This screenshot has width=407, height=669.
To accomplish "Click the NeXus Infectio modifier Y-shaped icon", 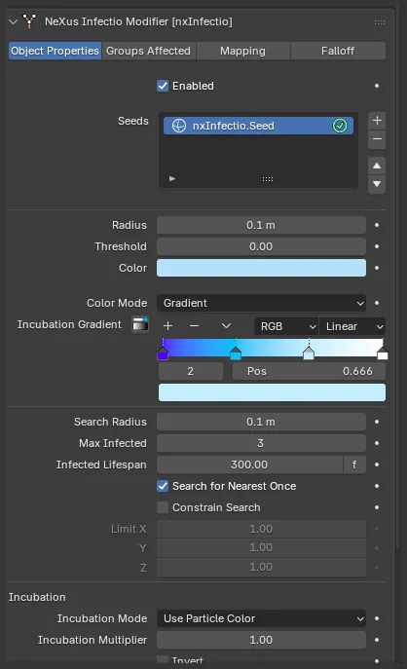I will point(29,20).
